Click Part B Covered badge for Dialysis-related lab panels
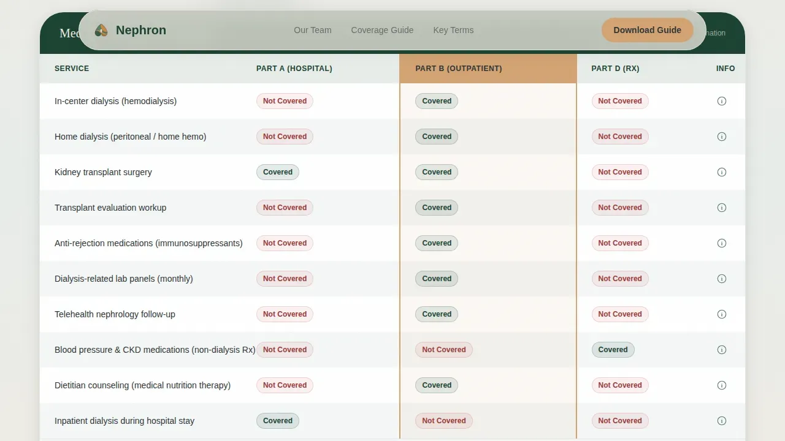This screenshot has width=785, height=441. [x=437, y=279]
